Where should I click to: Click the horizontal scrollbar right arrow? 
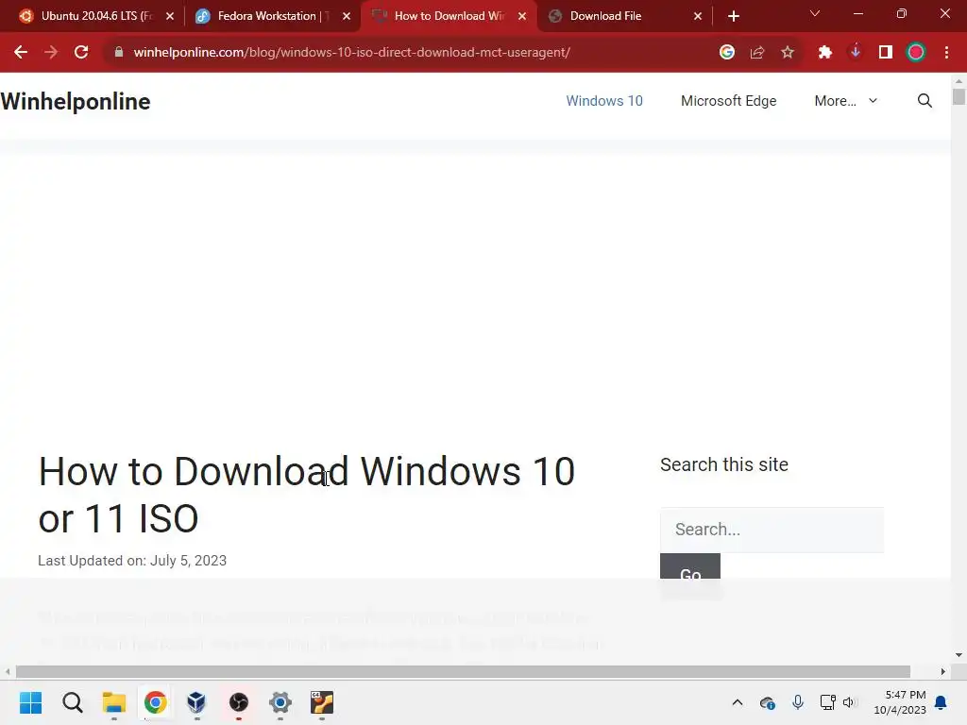(943, 671)
